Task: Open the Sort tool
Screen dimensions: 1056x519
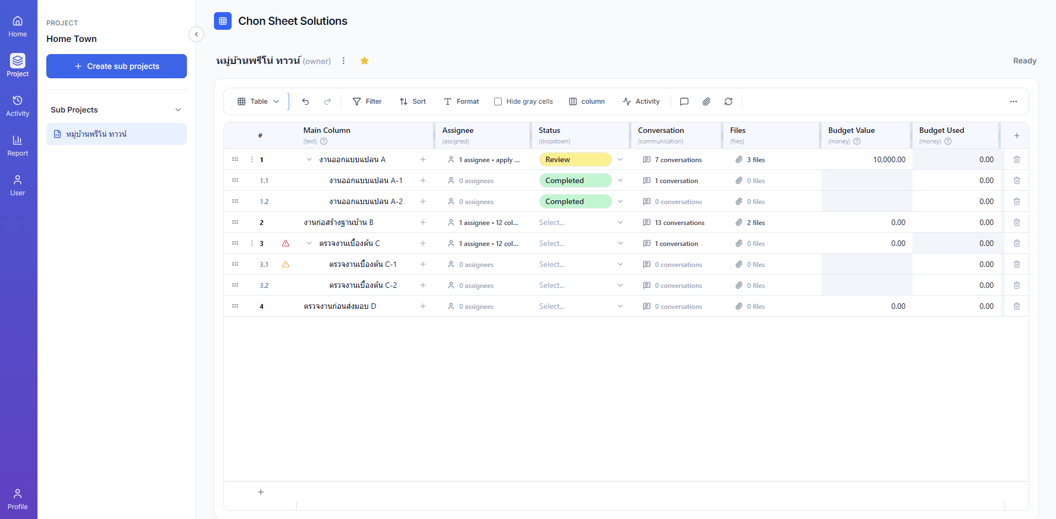Action: point(412,101)
